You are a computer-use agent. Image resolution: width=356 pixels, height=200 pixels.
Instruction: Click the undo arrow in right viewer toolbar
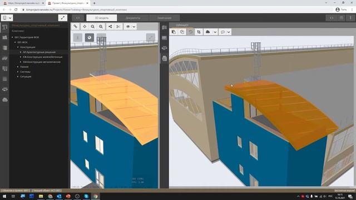click(x=190, y=32)
